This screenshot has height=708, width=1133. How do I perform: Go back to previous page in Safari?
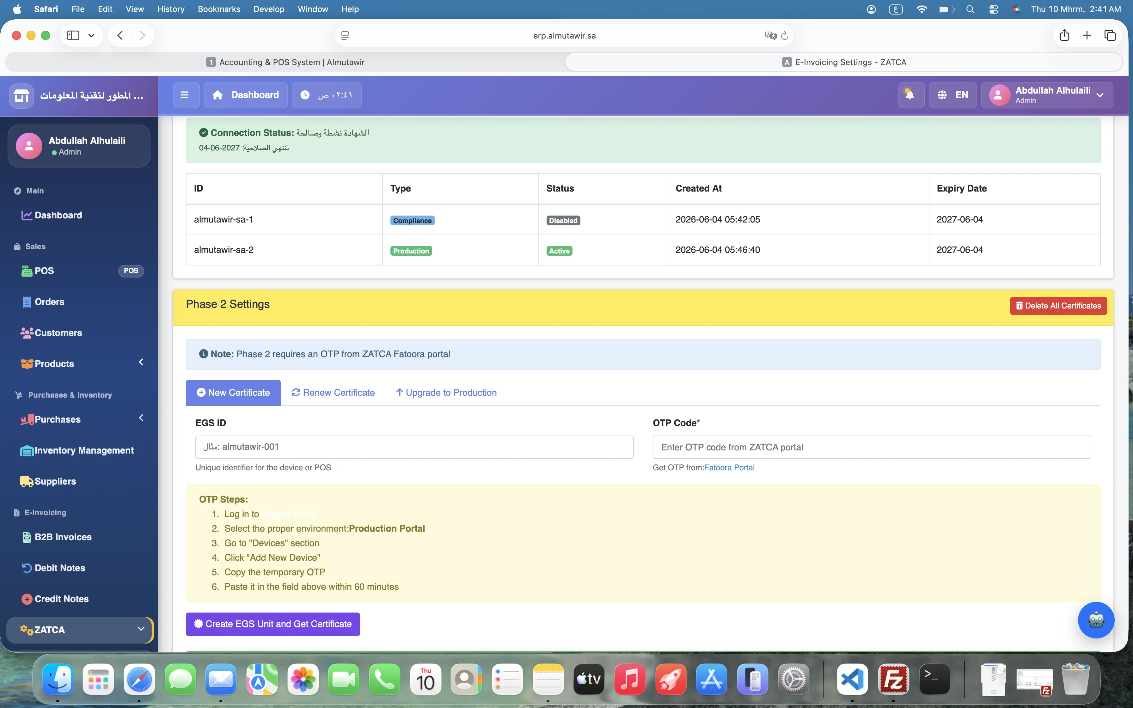click(x=120, y=36)
